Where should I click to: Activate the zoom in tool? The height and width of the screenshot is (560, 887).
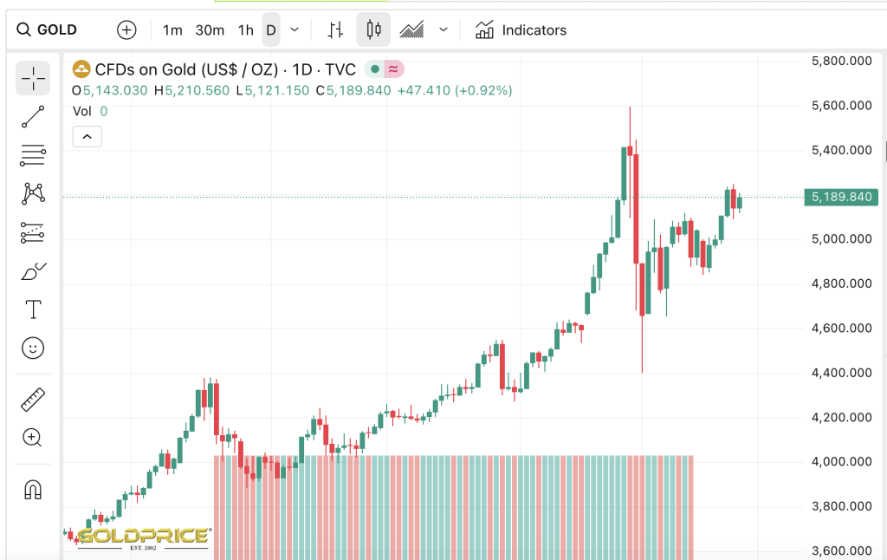click(33, 438)
